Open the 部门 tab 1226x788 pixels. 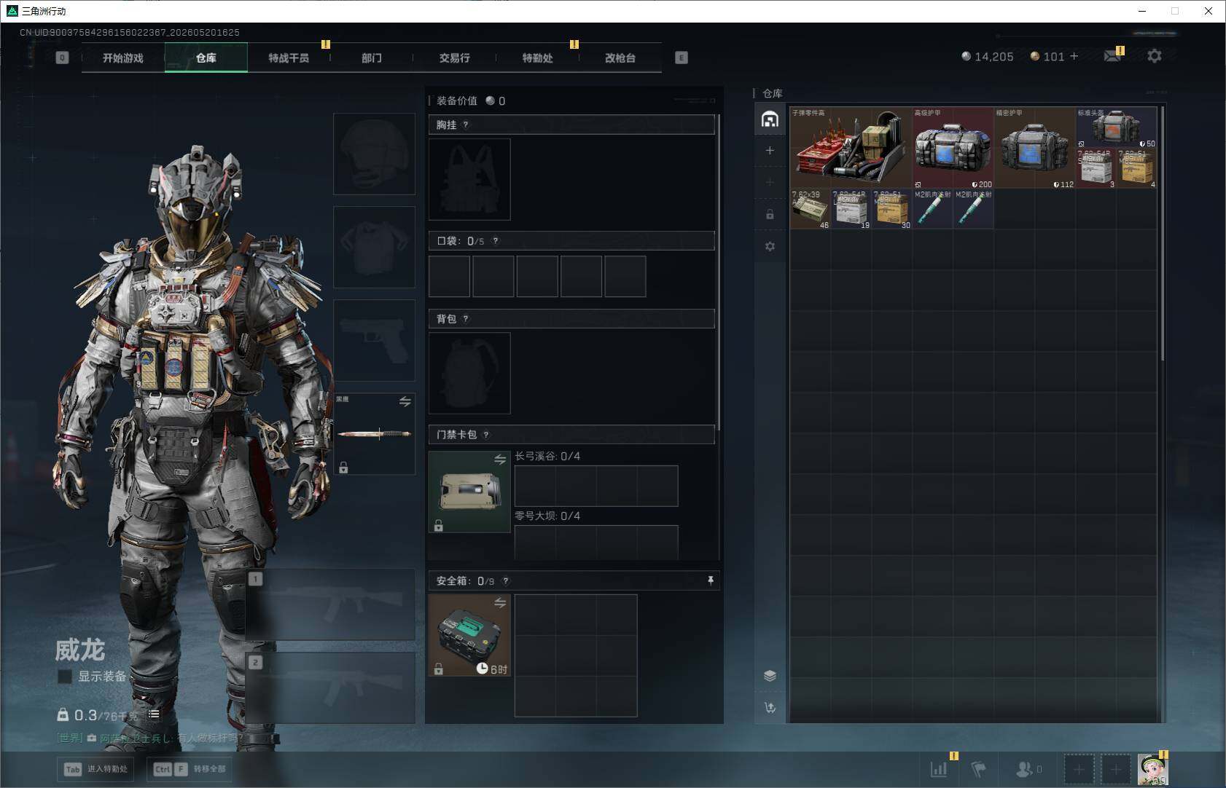coord(372,58)
